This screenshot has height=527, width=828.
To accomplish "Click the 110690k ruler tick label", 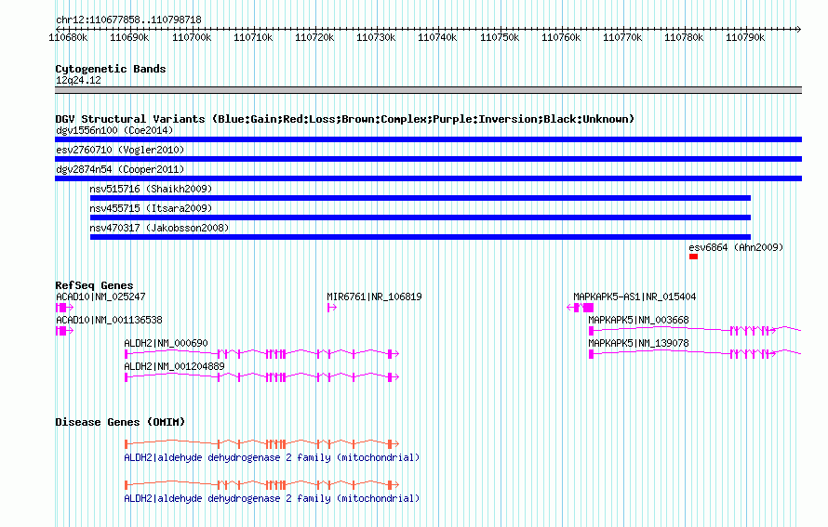I will click(x=129, y=37).
